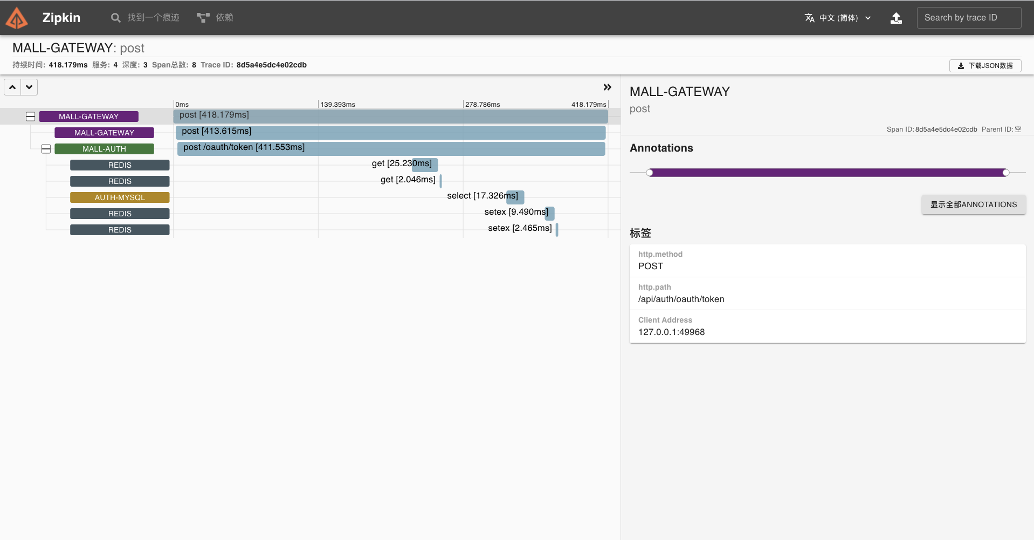
Task: Select the REDIS row with get 2.046ms
Action: click(x=120, y=181)
